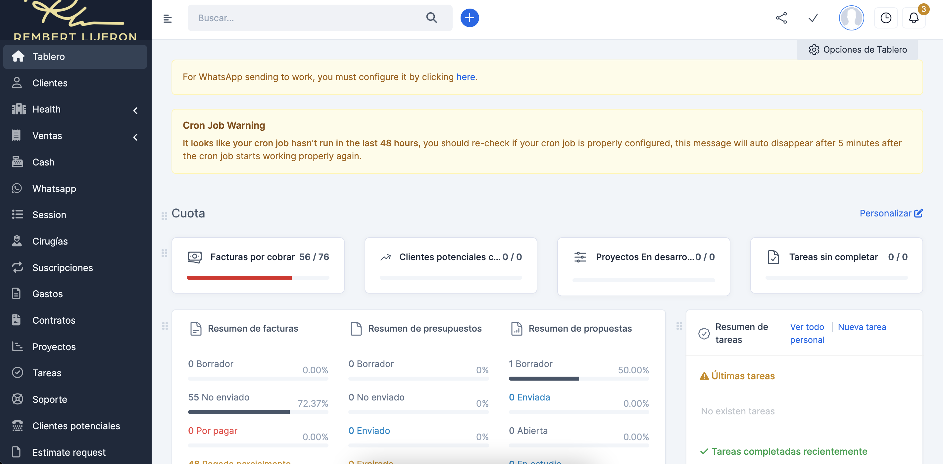The width and height of the screenshot is (943, 464).
Task: Click the Suscripciones repeat icon
Action: pyautogui.click(x=17, y=267)
